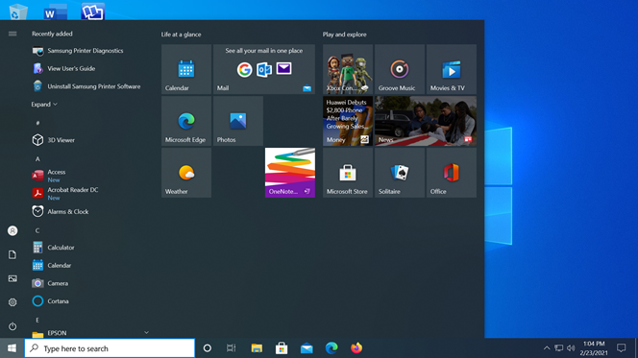
Task: Select Word shortcut on desktop
Action: click(56, 12)
